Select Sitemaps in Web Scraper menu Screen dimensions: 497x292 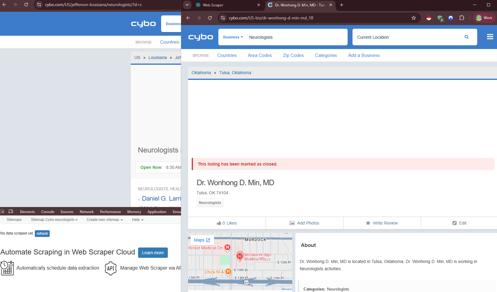[14, 220]
